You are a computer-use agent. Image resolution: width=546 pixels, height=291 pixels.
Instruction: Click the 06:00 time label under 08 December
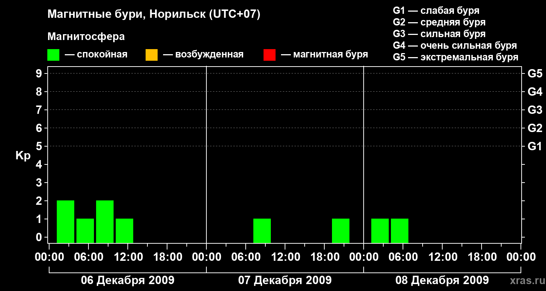pos(403,257)
